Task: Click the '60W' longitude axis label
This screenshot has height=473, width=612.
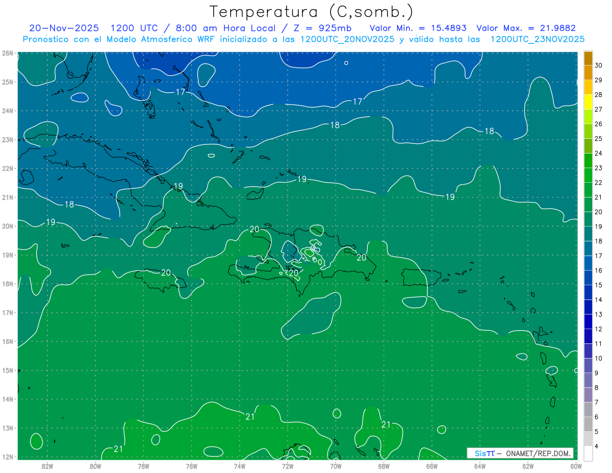Action: tap(576, 465)
